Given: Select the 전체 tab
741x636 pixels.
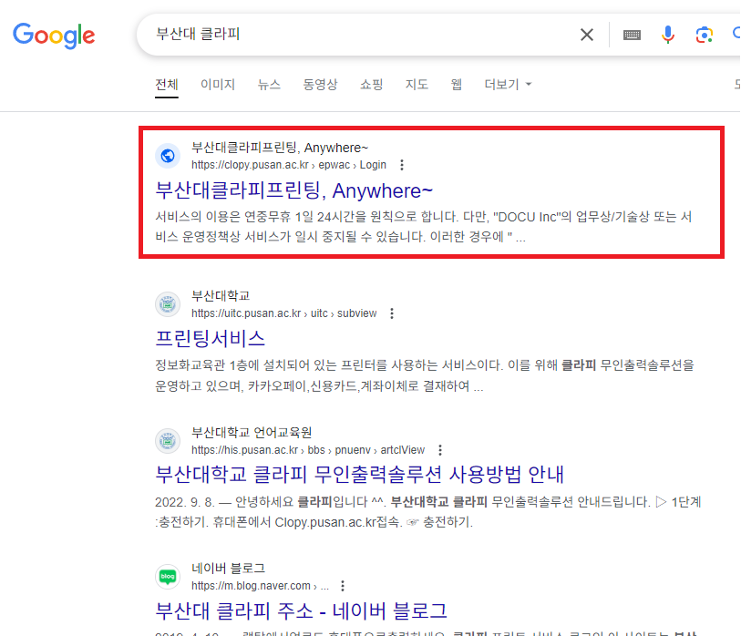Looking at the screenshot, I should click(167, 85).
